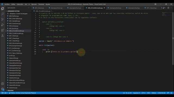Open the Python 3 nivel inicial.pptx file
The height and width of the screenshot is (97, 174).
18,14
